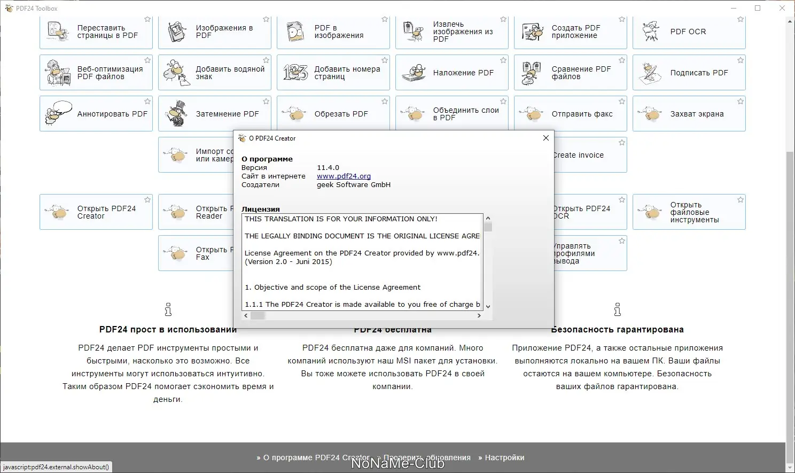Mark Сравнение PDF файлов as favorite
The height and width of the screenshot is (473, 795).
click(622, 60)
